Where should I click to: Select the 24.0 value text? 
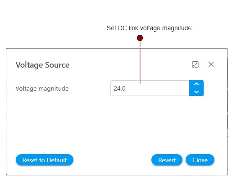(x=119, y=88)
